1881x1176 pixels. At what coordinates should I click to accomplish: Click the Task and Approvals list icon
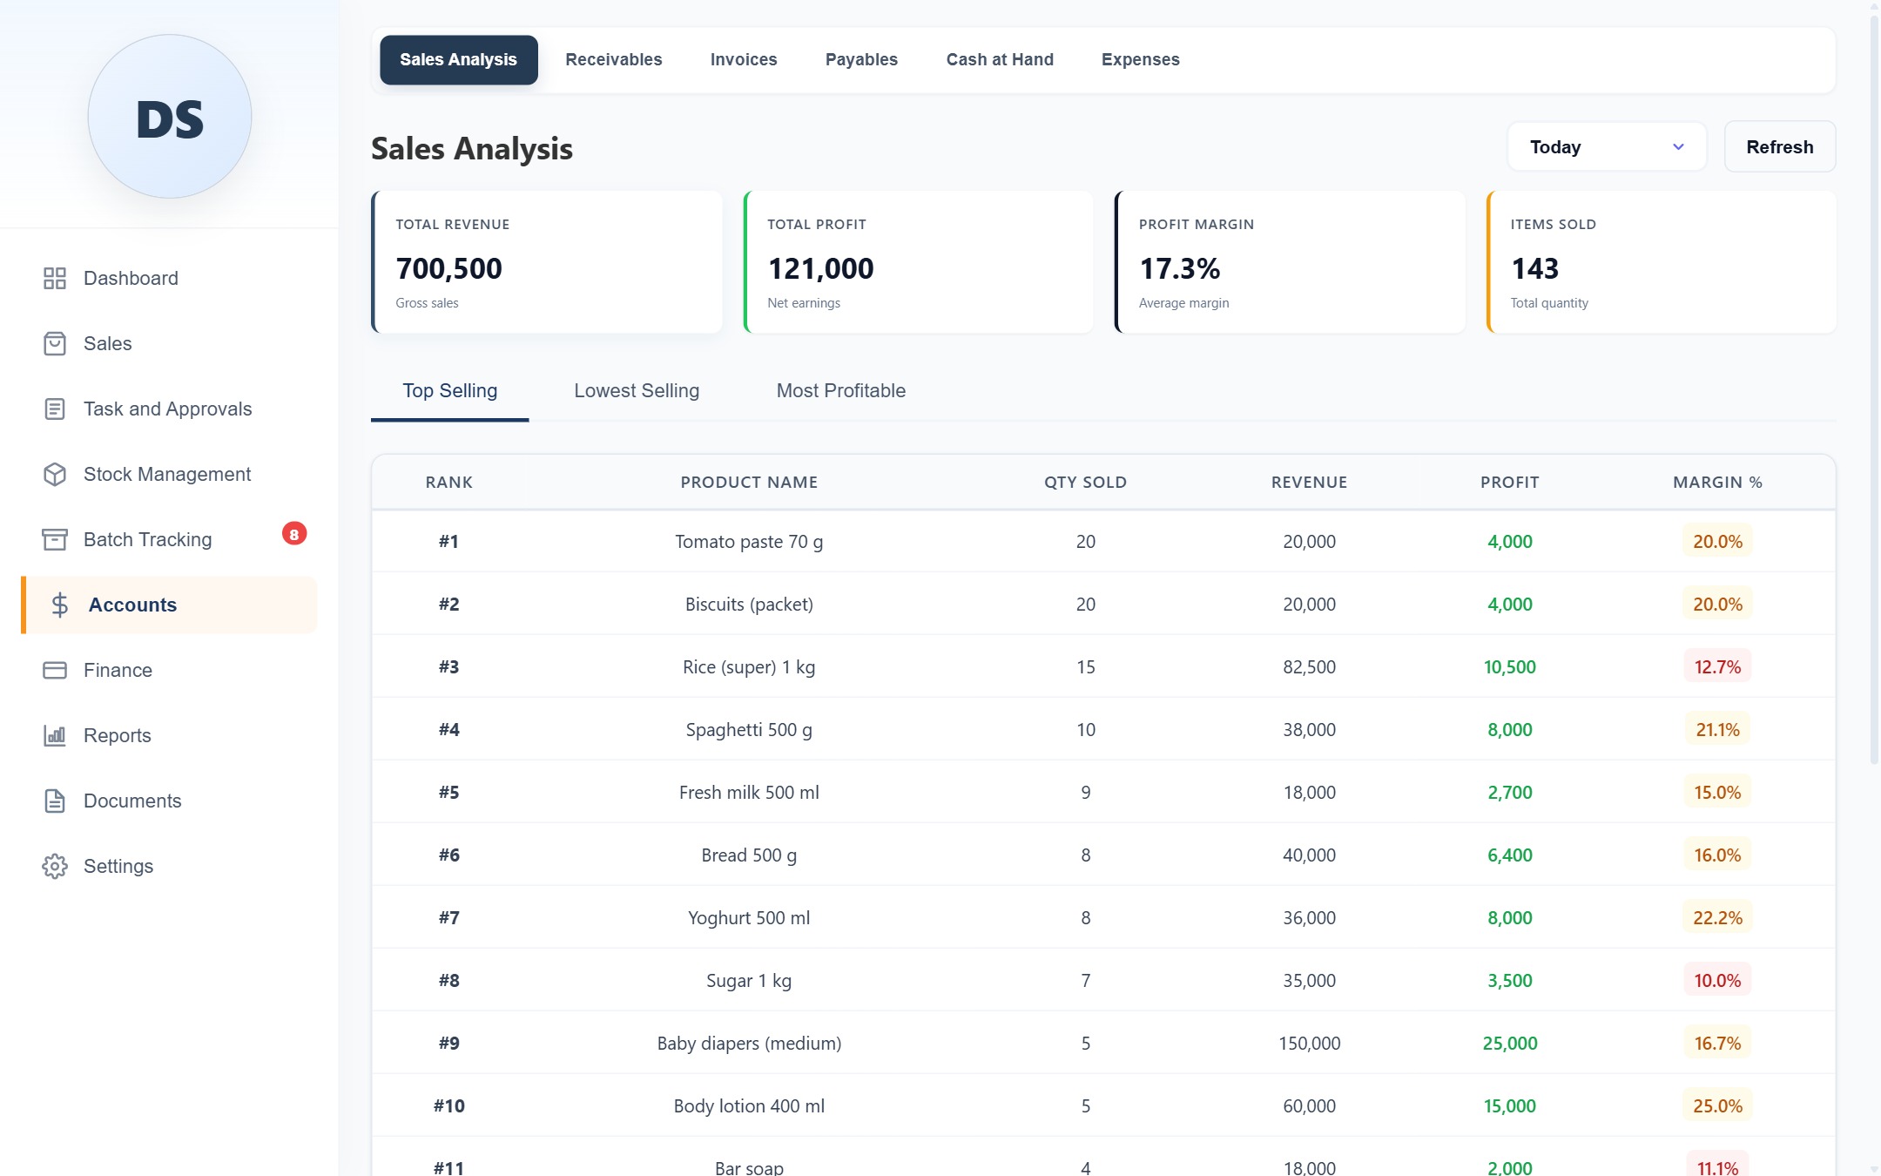(55, 409)
